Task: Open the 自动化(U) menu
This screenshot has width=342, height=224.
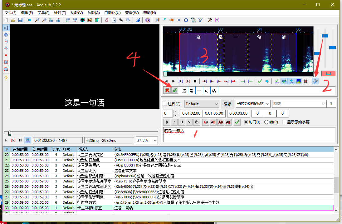Action: pos(112,13)
